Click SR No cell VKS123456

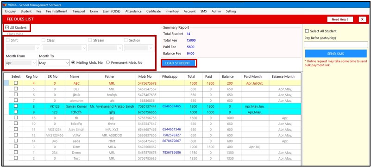(x=55, y=136)
